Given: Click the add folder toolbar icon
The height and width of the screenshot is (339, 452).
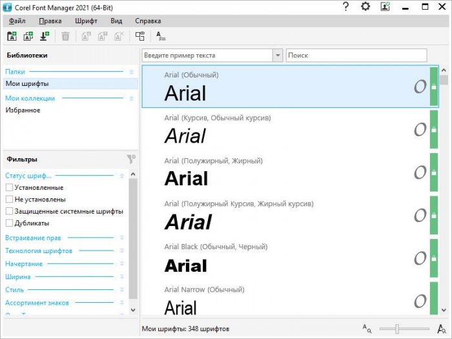Looking at the screenshot, I should point(12,36).
